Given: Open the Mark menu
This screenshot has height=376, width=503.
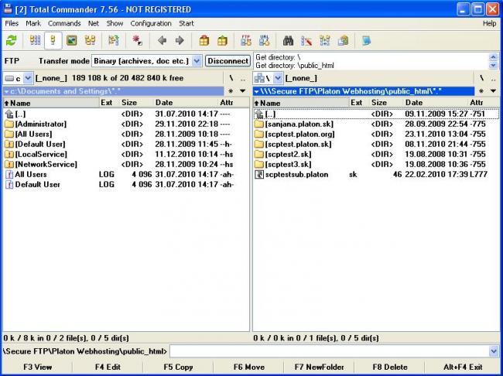Looking at the screenshot, I should coord(33,23).
